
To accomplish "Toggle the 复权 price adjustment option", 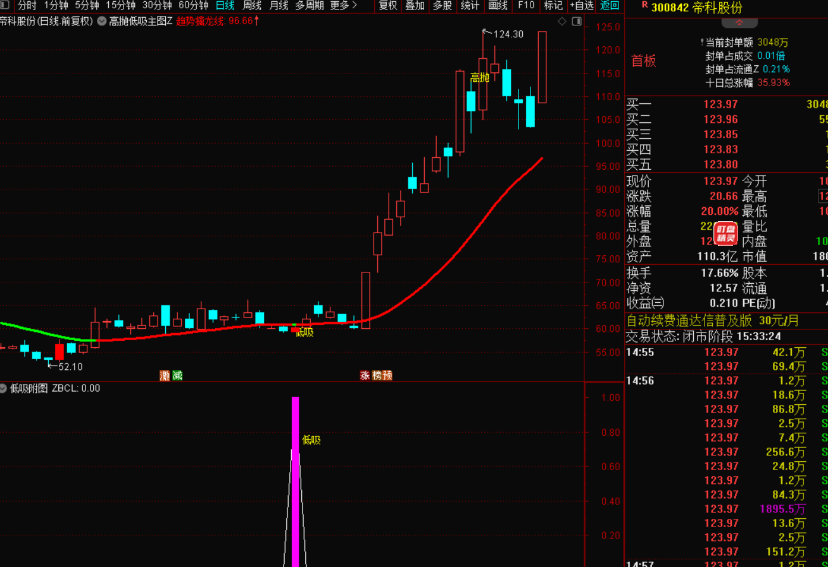I will point(388,6).
